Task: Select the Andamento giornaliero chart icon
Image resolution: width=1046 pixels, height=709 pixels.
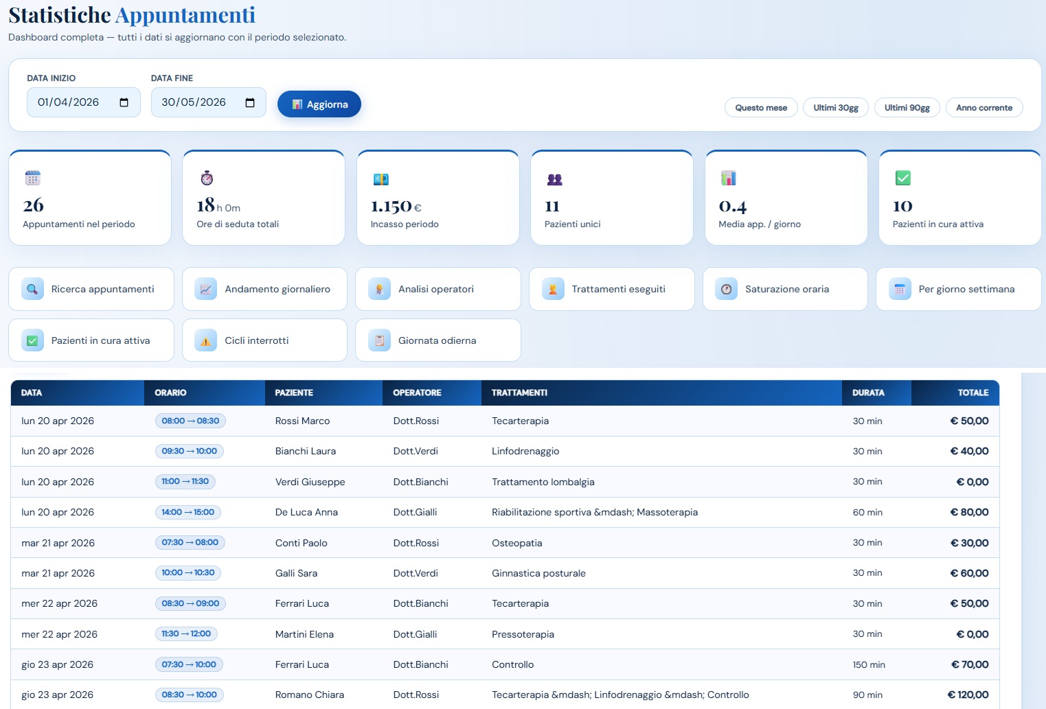Action: [205, 289]
